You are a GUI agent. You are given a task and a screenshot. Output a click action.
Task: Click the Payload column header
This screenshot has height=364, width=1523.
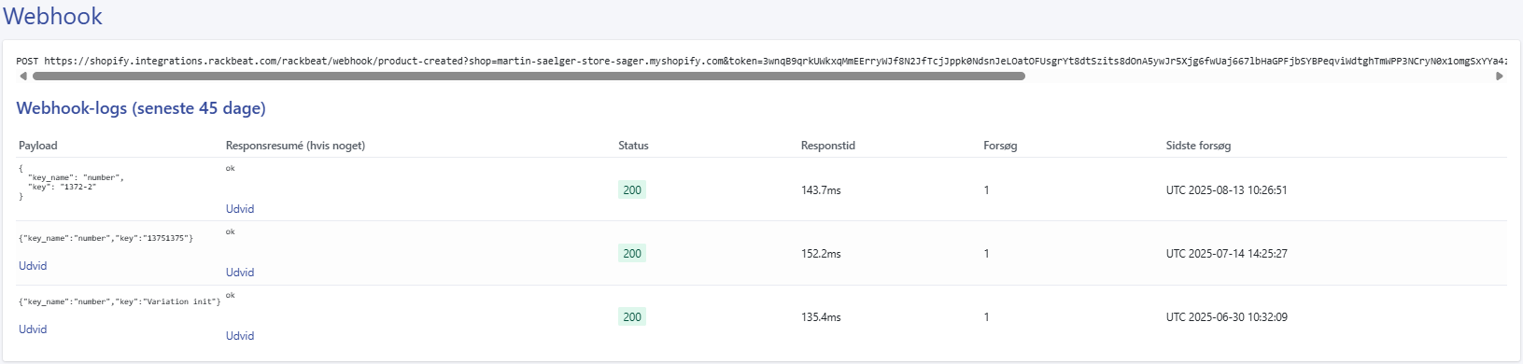click(38, 146)
